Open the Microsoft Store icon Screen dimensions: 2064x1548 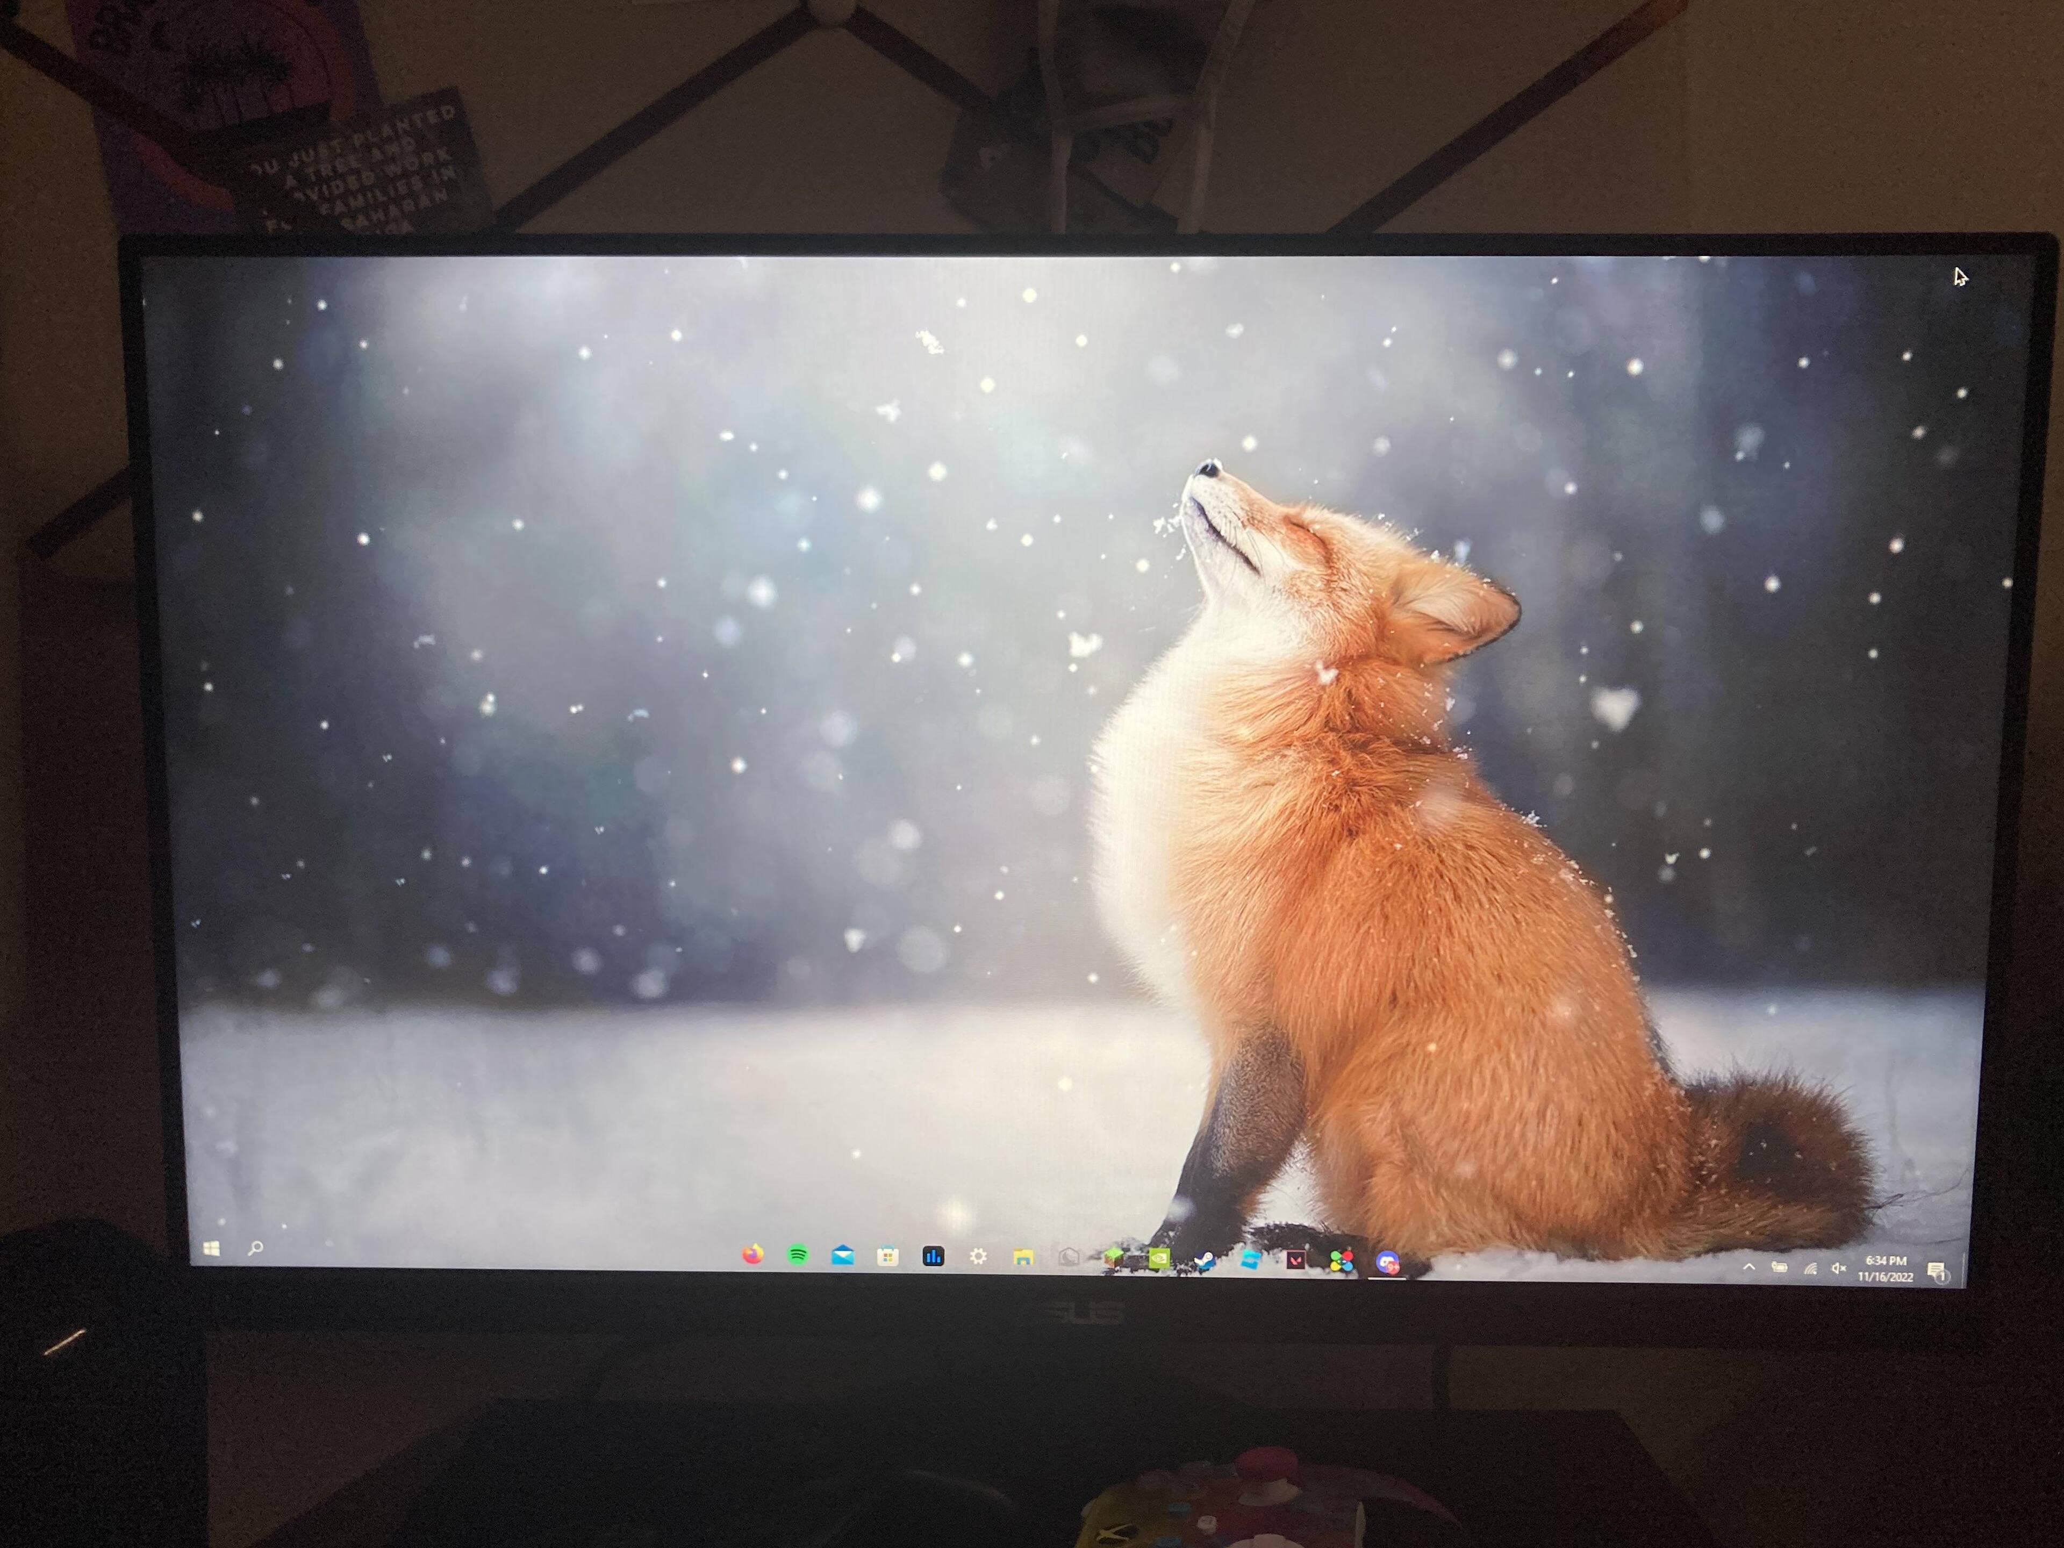click(887, 1257)
